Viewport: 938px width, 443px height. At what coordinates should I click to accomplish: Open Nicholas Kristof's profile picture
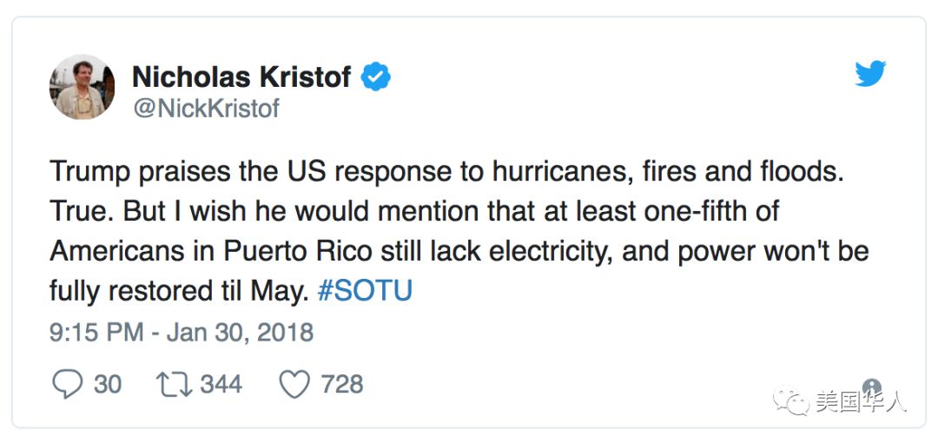coord(82,87)
